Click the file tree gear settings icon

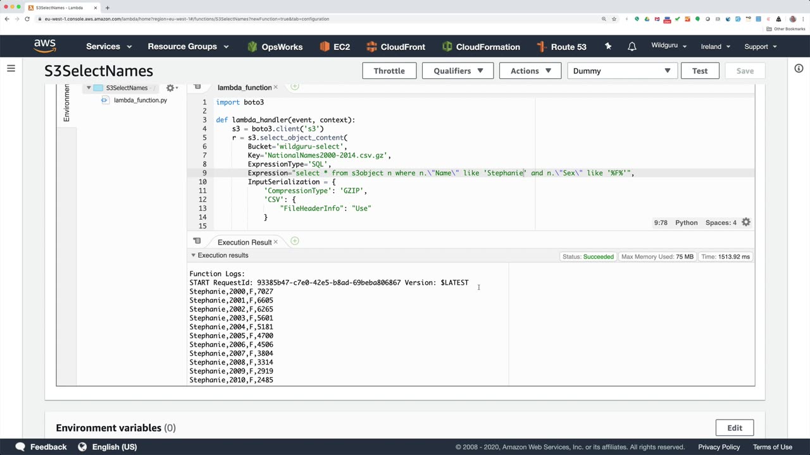(170, 88)
